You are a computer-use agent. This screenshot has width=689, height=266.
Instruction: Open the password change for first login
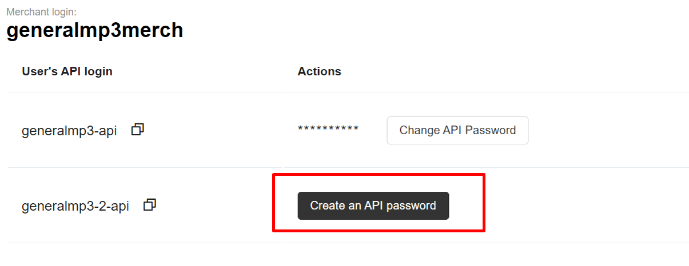(x=457, y=130)
